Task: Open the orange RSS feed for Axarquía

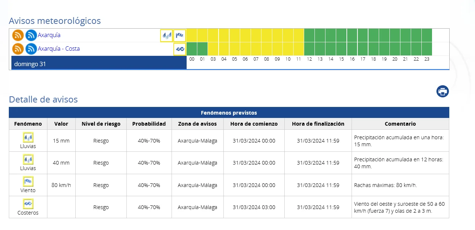Action: [18, 35]
